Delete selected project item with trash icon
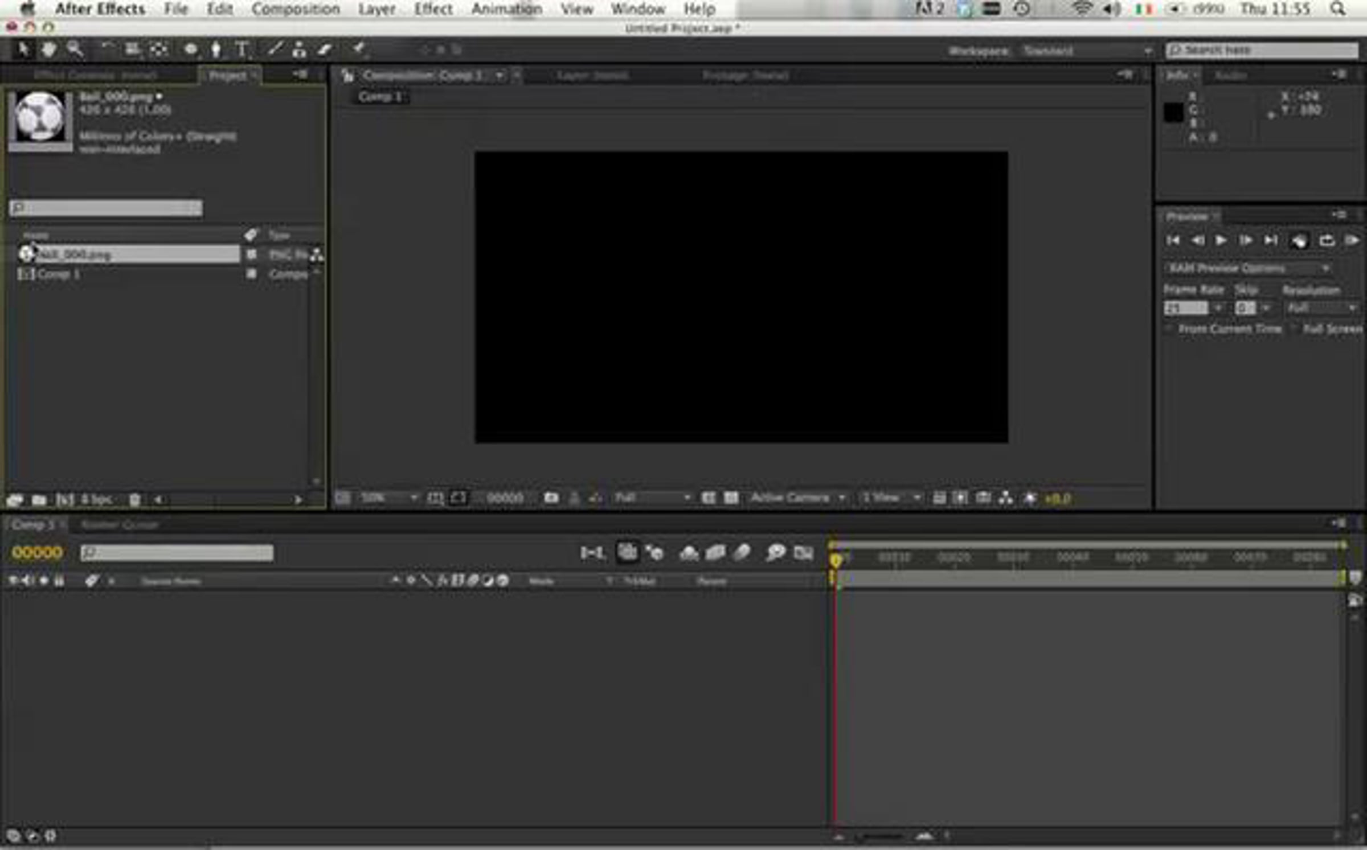Viewport: 1367px width, 850px height. click(134, 499)
